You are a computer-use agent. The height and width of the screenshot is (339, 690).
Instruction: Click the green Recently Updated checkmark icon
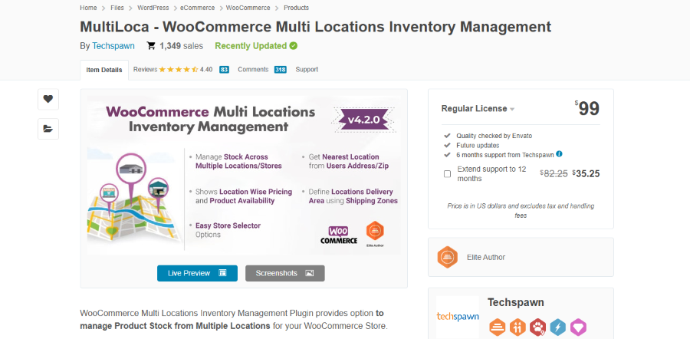(x=294, y=46)
